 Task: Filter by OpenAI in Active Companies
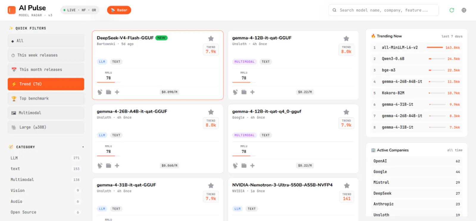416,161
